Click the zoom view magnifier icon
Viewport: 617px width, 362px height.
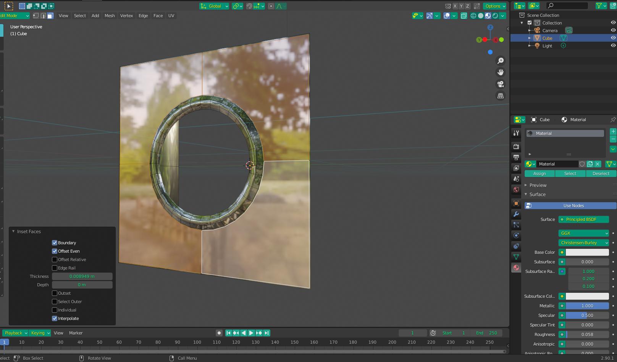pyautogui.click(x=501, y=61)
